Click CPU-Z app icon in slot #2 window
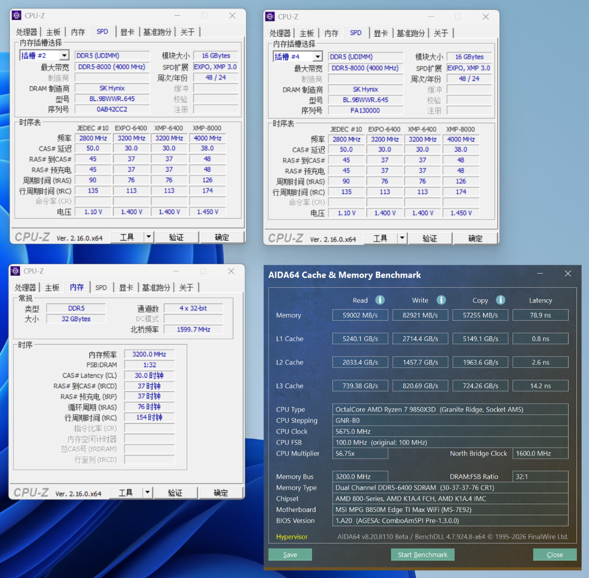The width and height of the screenshot is (589, 578). 17,15
